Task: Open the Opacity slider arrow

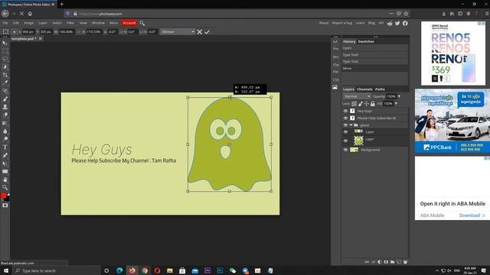Action: coord(400,96)
